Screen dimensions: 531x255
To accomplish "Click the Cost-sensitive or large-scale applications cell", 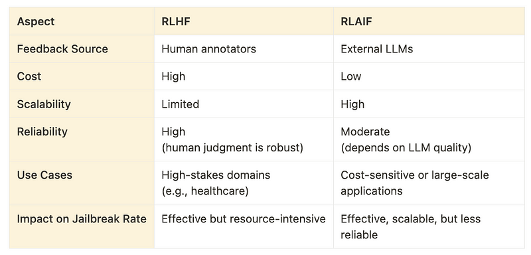I will pyautogui.click(x=414, y=183).
